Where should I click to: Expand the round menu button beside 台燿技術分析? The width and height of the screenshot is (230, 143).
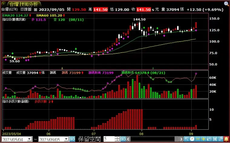click(3, 3)
